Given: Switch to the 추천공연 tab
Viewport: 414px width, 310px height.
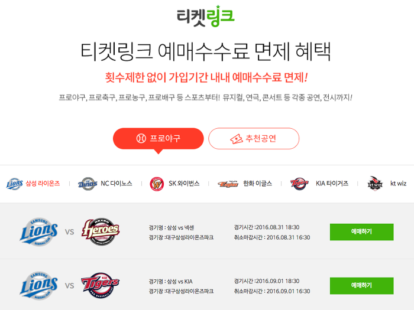Looking at the screenshot, I should tap(254, 139).
